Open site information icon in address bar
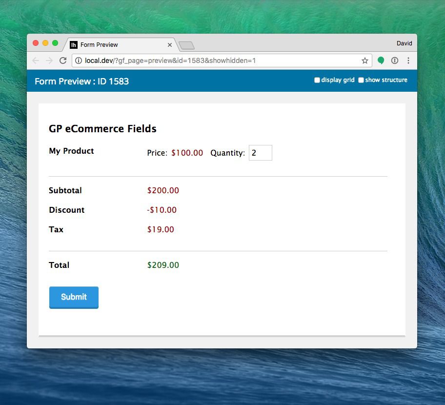The width and height of the screenshot is (445, 405). [x=79, y=61]
